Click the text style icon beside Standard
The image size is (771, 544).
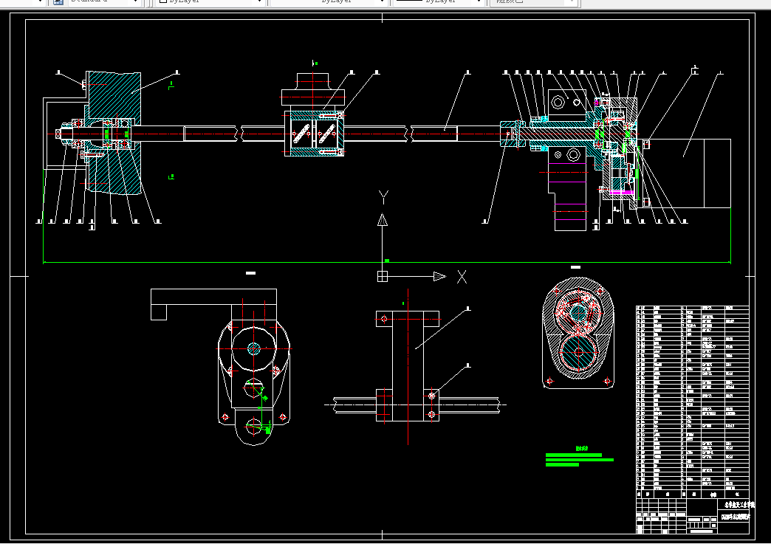click(58, 2)
